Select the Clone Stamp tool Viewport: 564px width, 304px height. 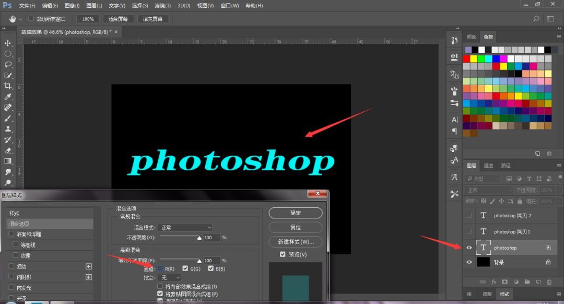coord(7,129)
